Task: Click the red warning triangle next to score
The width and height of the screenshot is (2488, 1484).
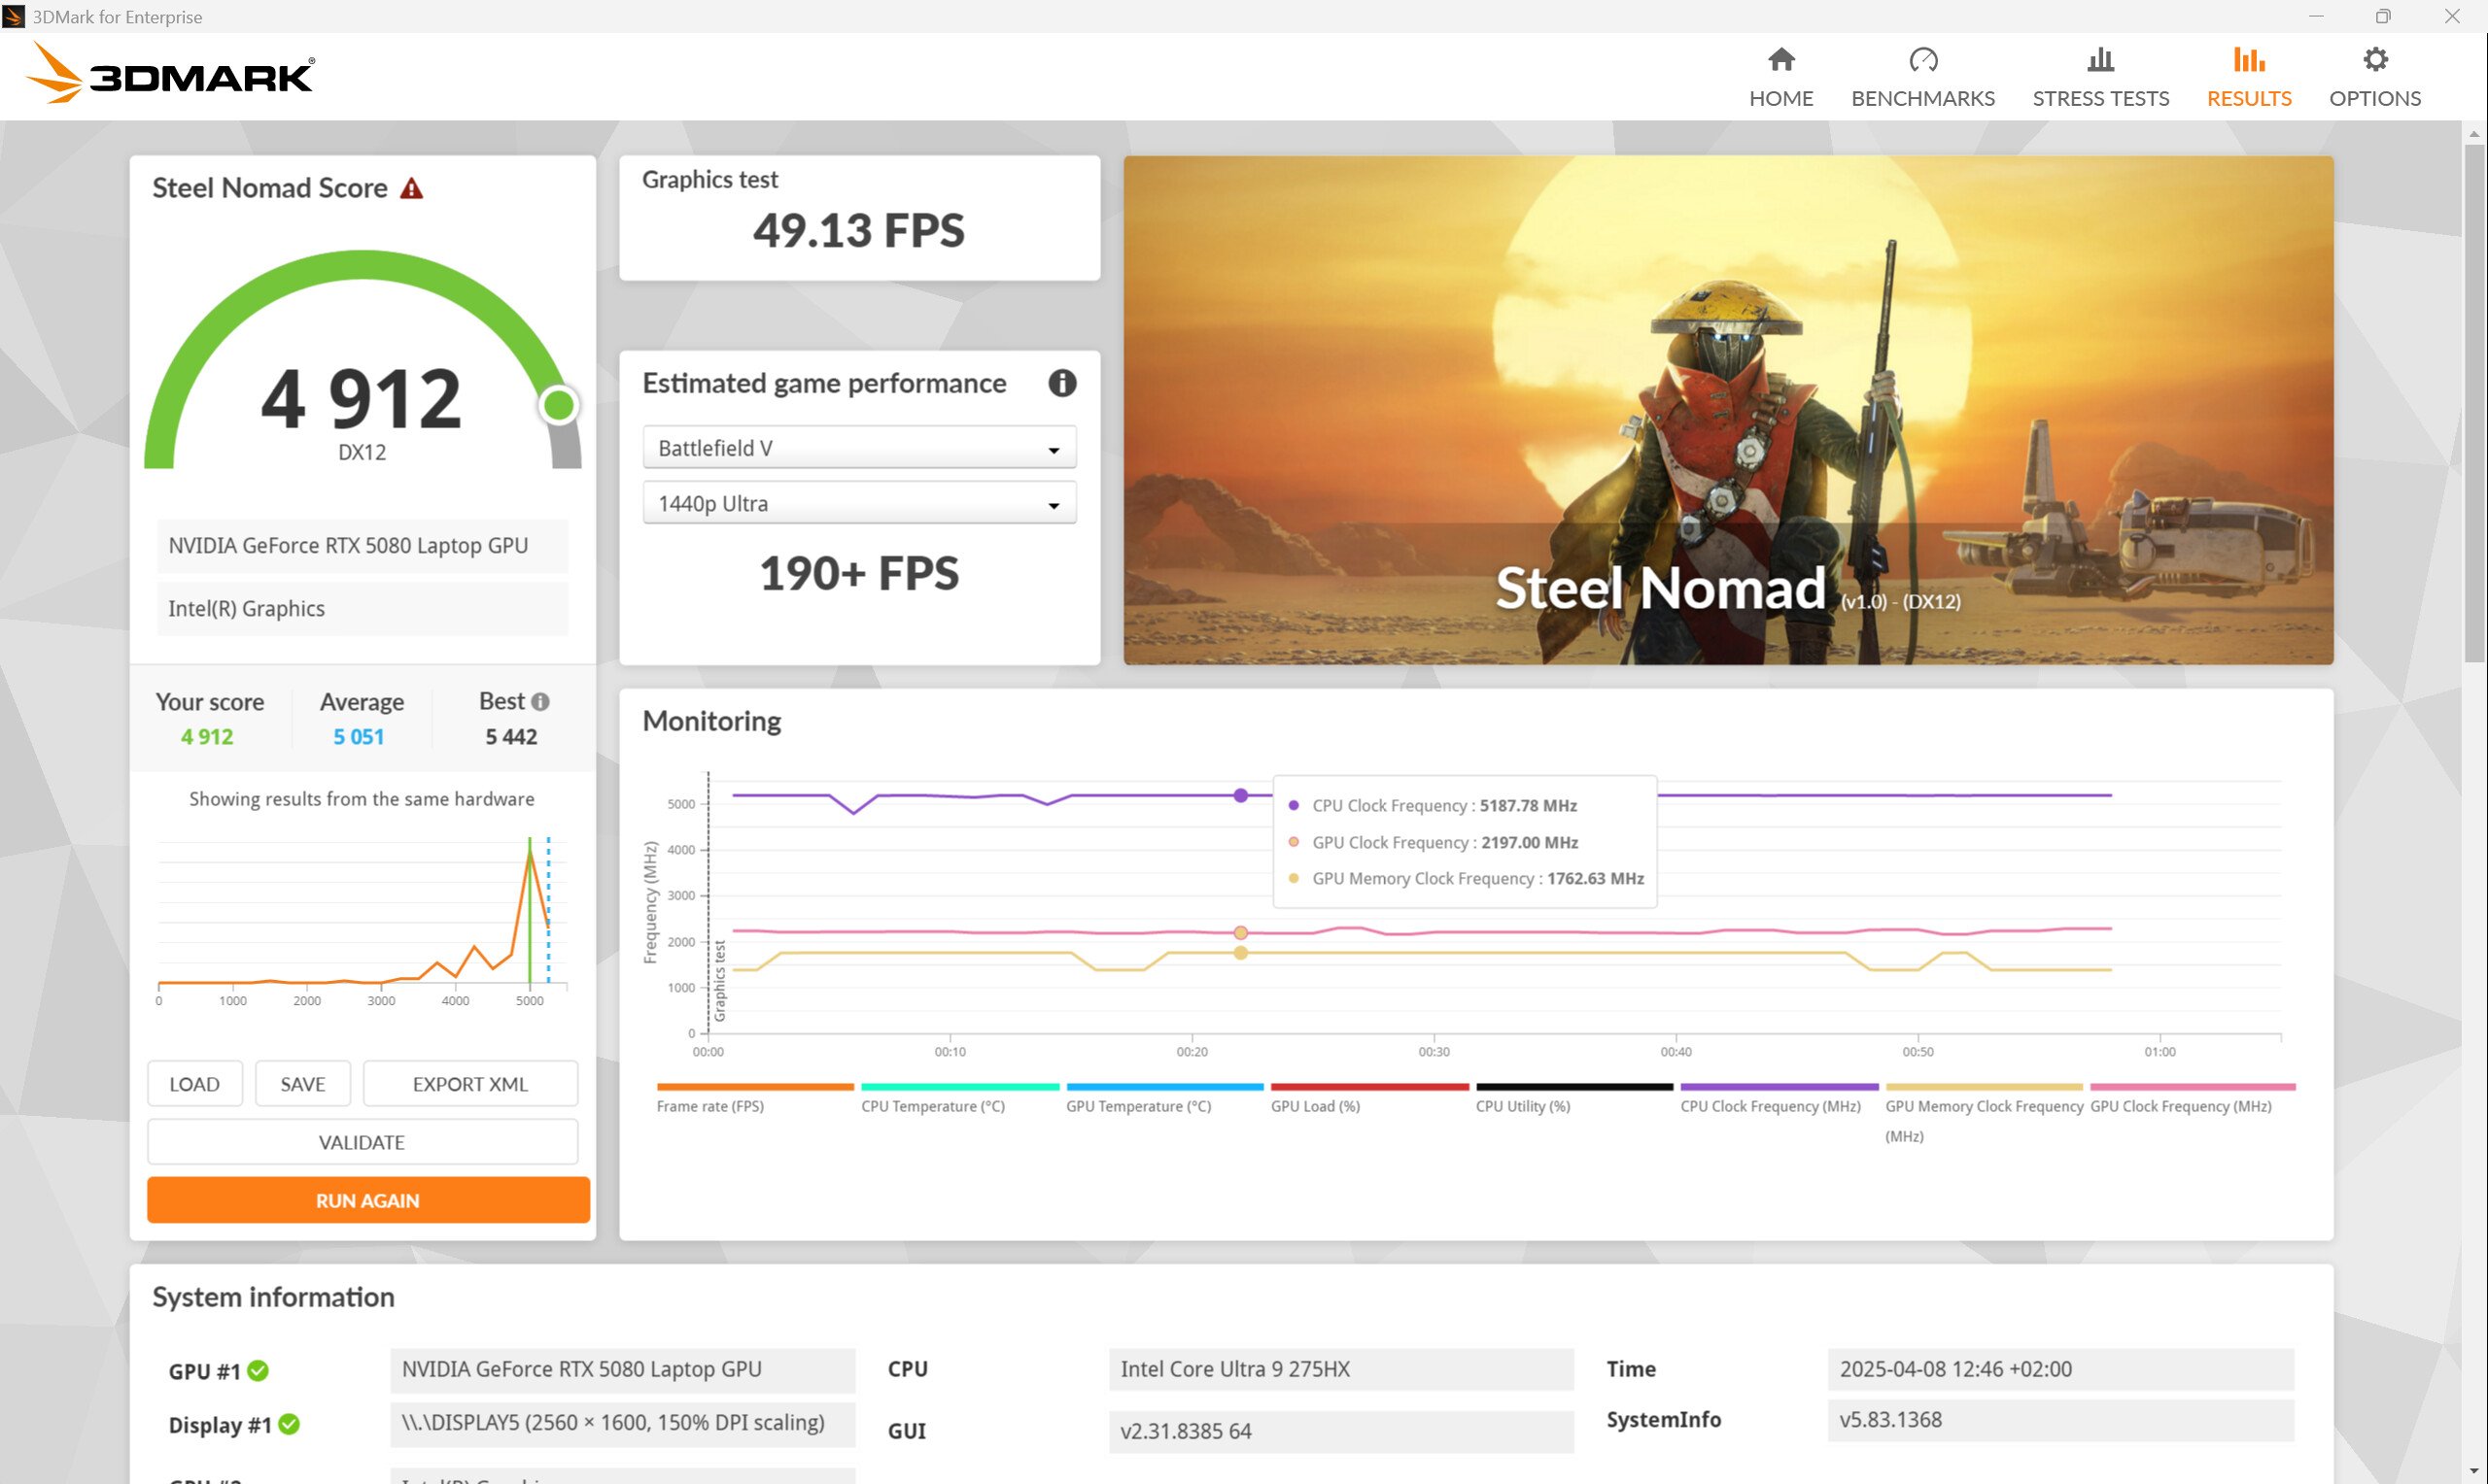Action: [x=411, y=188]
